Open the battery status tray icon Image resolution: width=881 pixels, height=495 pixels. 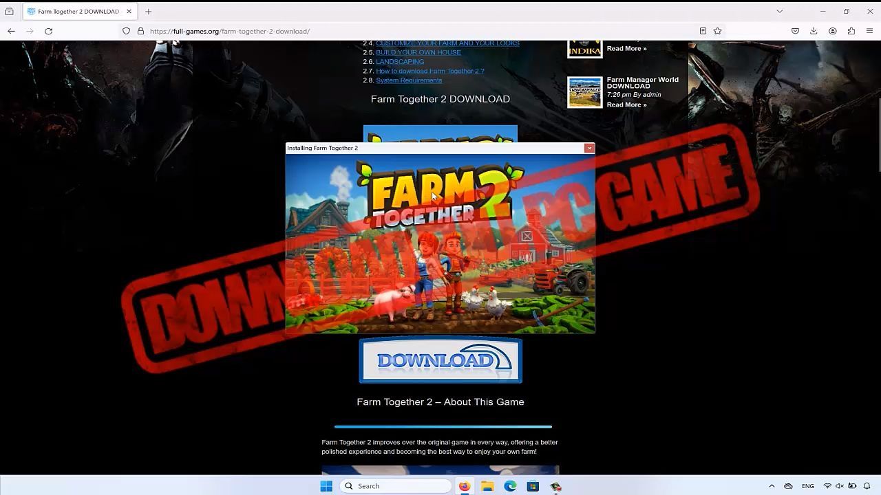click(852, 486)
